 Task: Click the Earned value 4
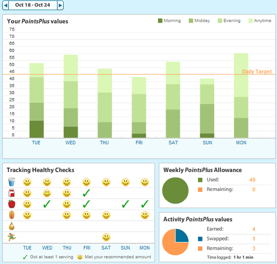253,229
